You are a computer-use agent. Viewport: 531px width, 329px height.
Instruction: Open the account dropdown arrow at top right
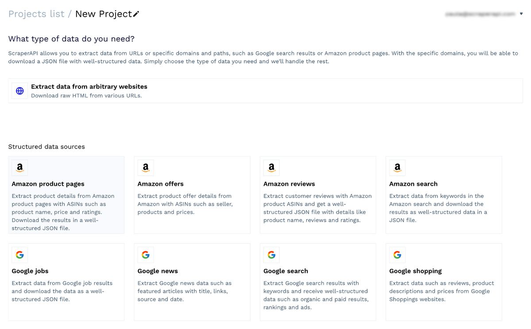521,14
